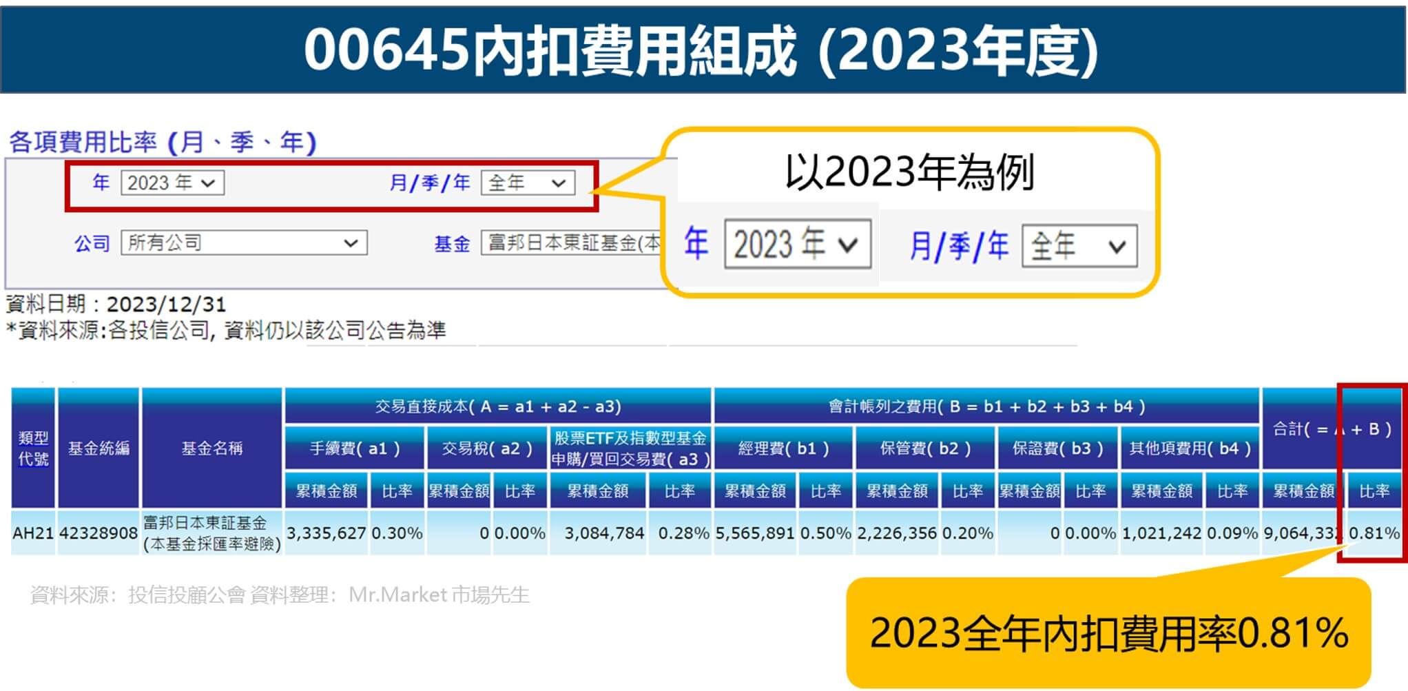Select the 0.00% ratio under 交易稅( a2 )
This screenshot has height=691, width=1408.
click(x=520, y=533)
